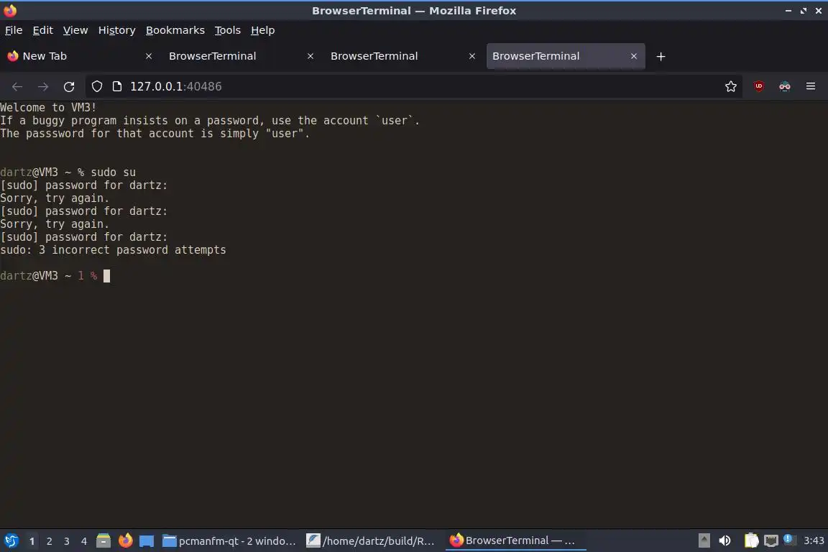Open the network tray icon
This screenshot has width=828, height=552.
(x=771, y=541)
